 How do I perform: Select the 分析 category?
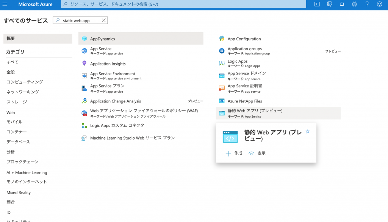[x=11, y=152]
